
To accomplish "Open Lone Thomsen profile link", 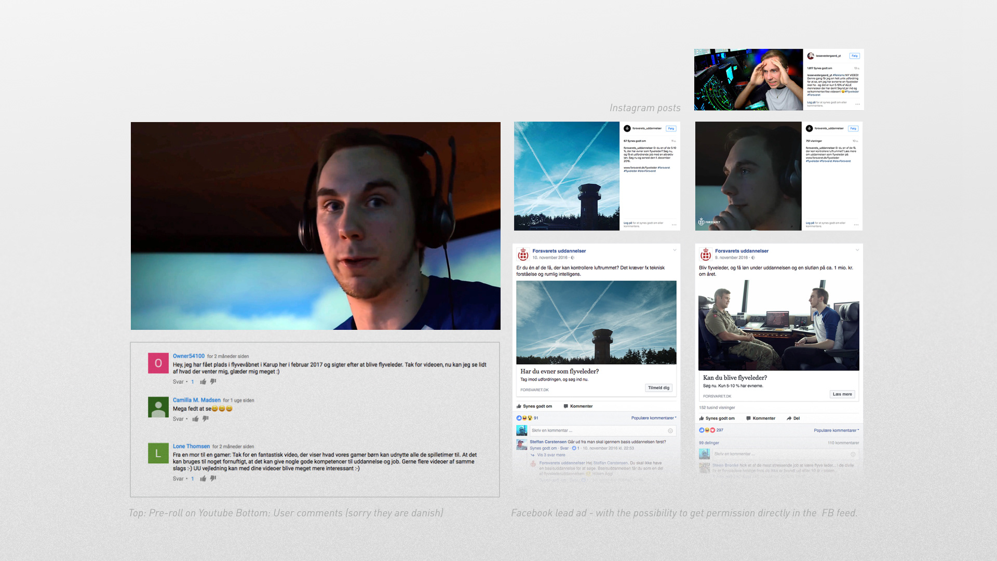I will (x=191, y=447).
